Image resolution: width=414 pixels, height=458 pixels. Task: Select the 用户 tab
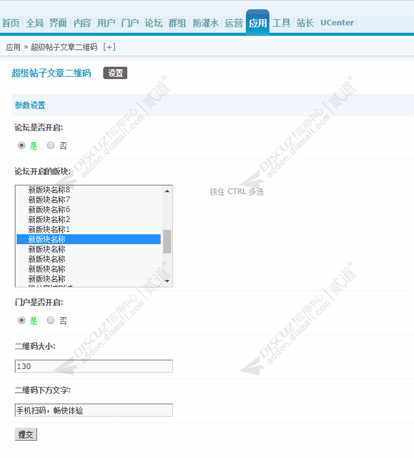tap(106, 23)
